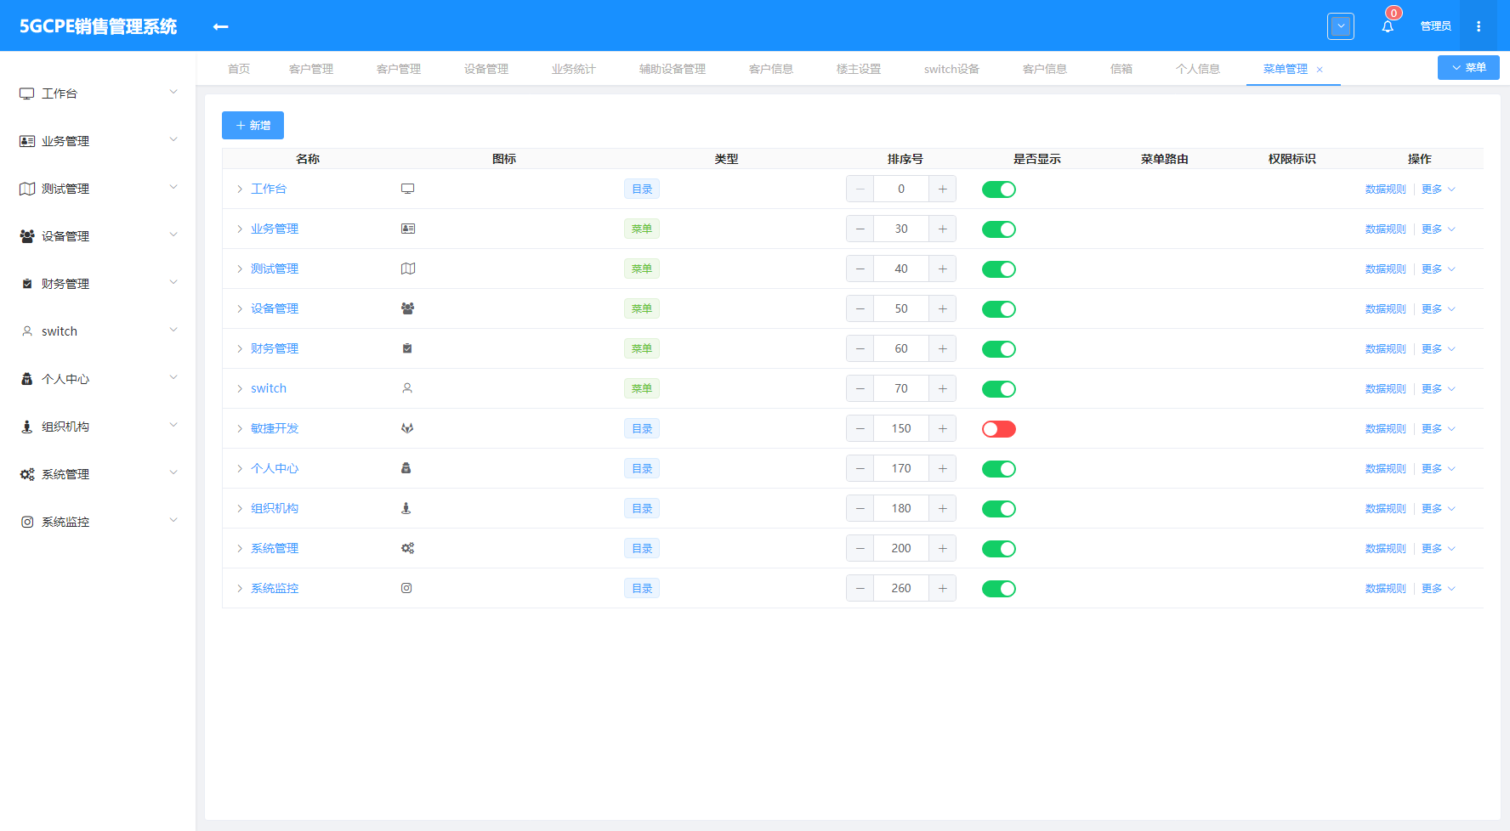Click the 新增 button to add menu
This screenshot has height=831, width=1510.
pos(253,126)
